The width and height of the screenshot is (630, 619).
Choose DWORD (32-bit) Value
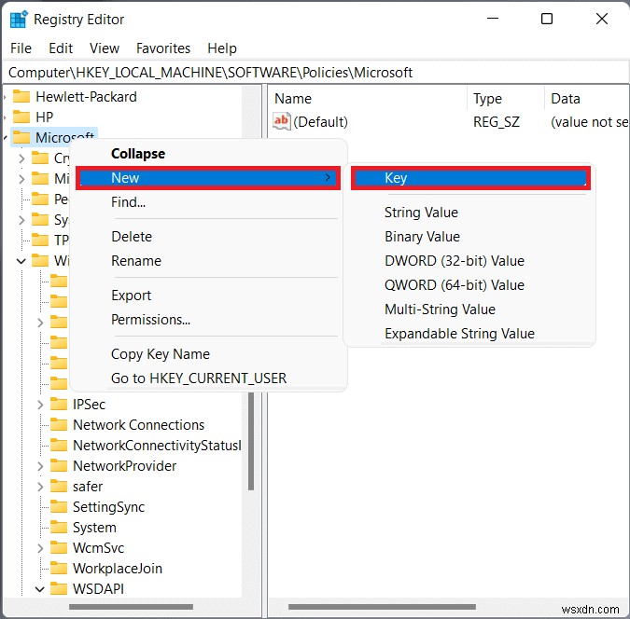[x=470, y=260]
